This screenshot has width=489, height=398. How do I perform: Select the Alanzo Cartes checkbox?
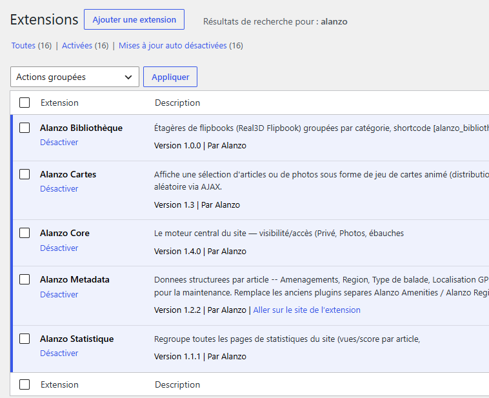[25, 174]
